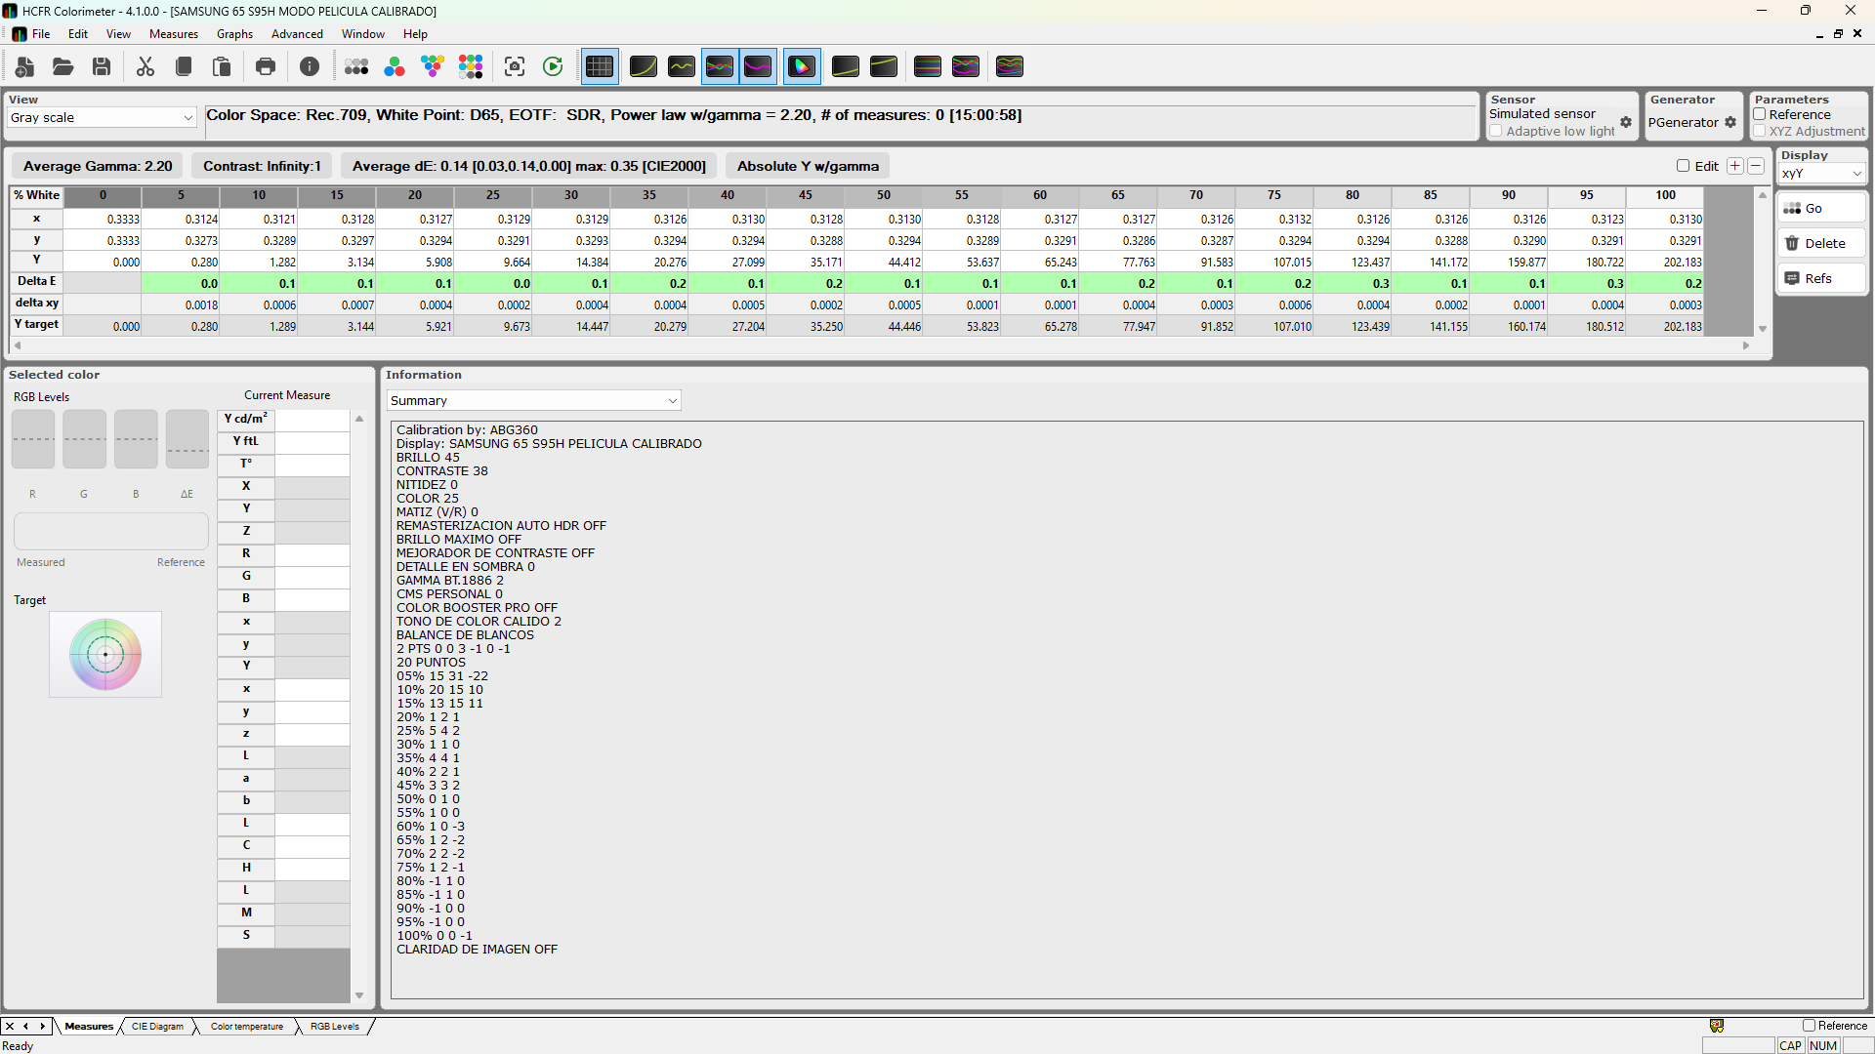Open the crossing colored lines graph icon
The image size is (1875, 1054).
coord(966,66)
